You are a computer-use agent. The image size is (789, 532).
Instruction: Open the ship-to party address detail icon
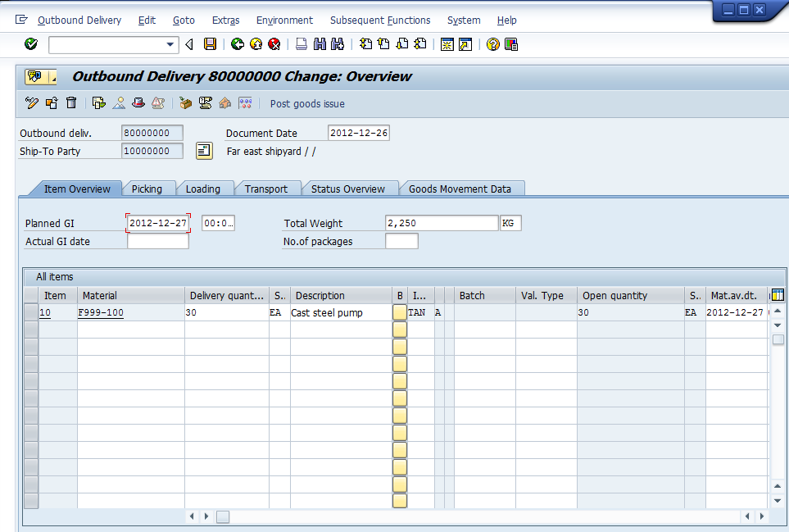(x=203, y=151)
